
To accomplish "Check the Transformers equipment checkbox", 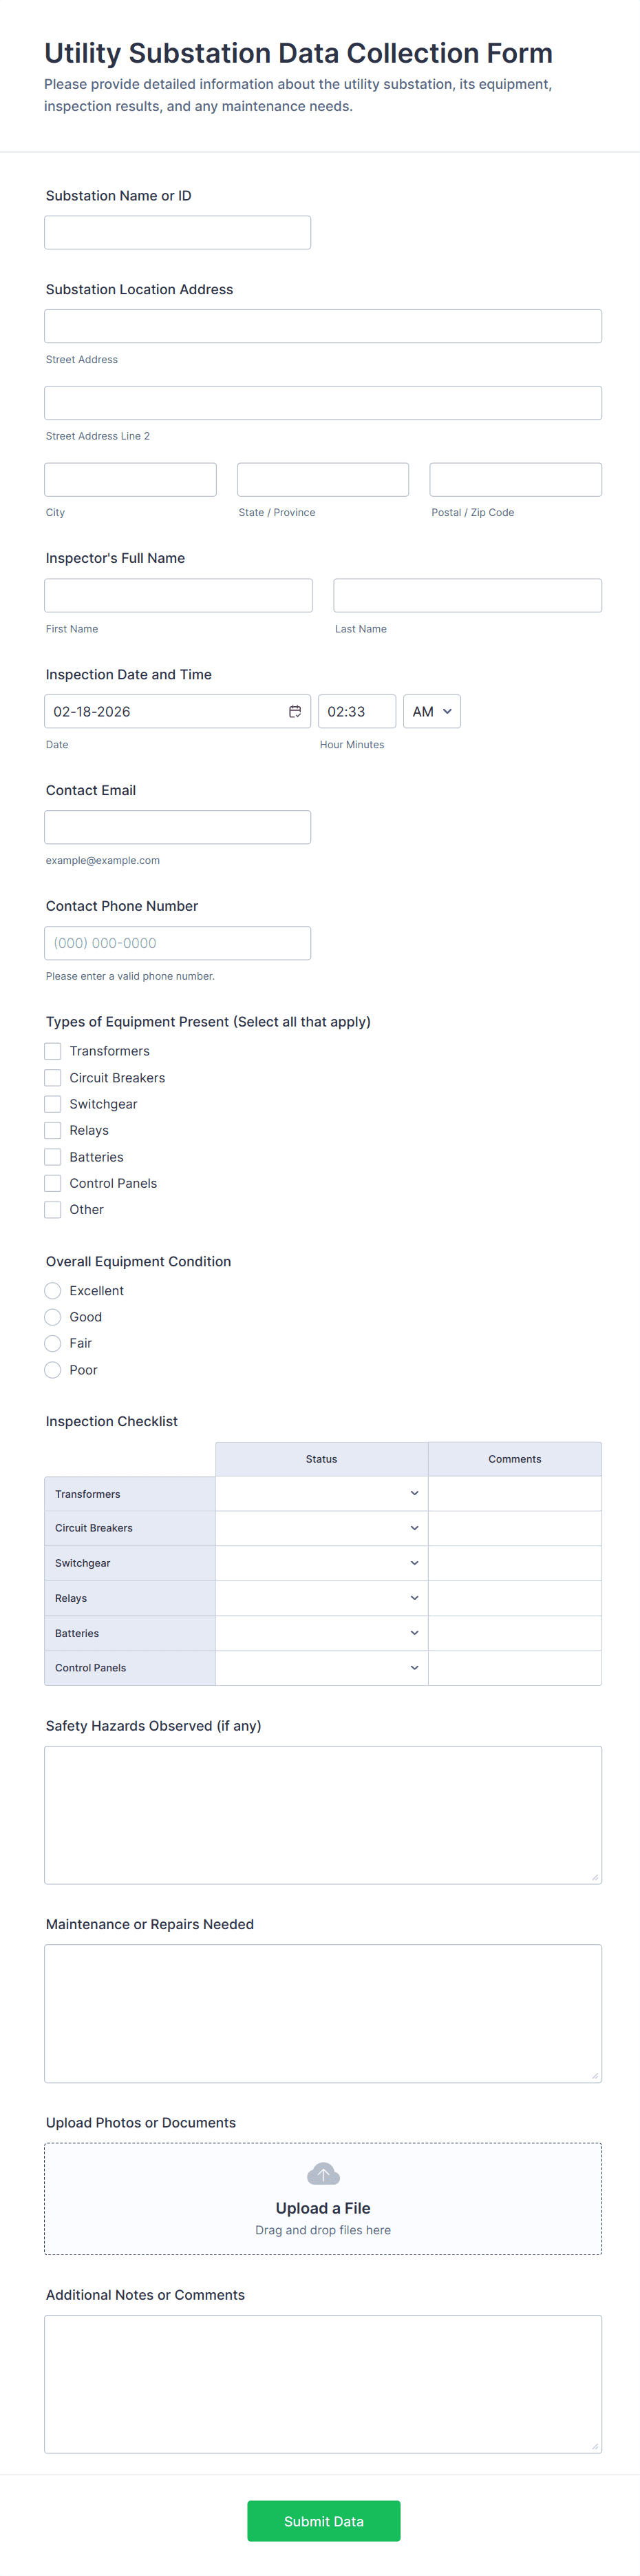I will 53,1051.
